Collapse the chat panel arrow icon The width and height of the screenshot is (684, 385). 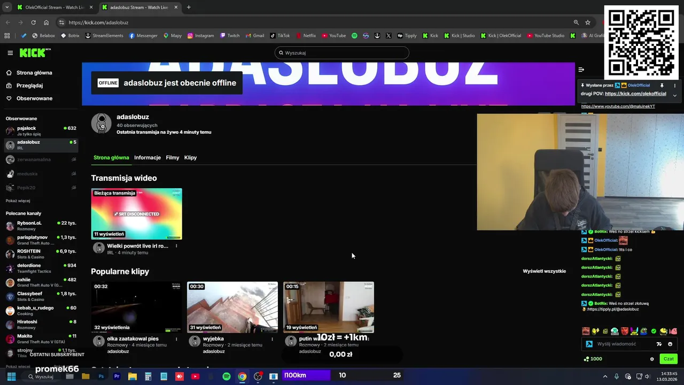click(x=581, y=70)
